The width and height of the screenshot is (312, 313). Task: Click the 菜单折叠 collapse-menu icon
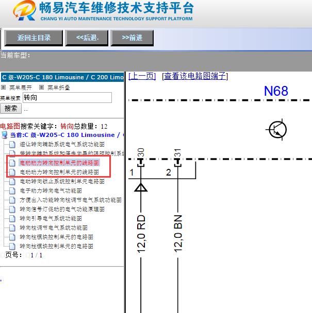point(42,88)
